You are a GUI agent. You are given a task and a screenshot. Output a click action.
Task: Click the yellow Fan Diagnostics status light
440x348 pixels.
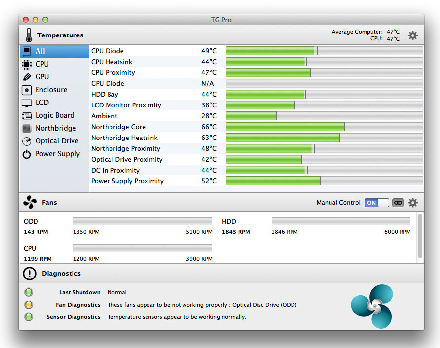point(29,304)
